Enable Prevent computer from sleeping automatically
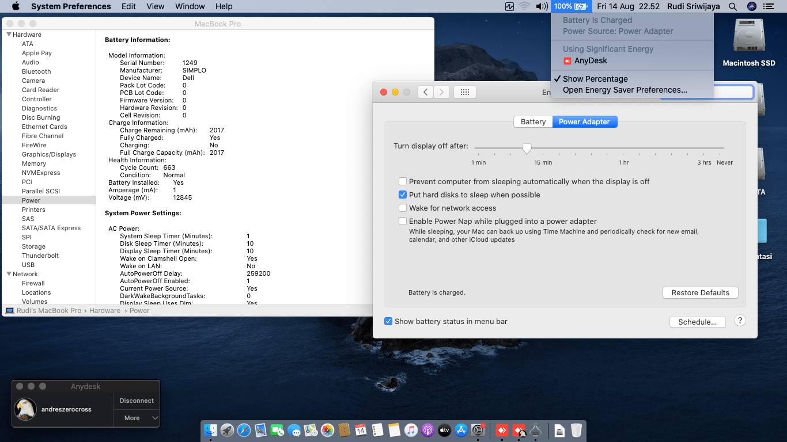This screenshot has height=442, width=787. [x=403, y=181]
